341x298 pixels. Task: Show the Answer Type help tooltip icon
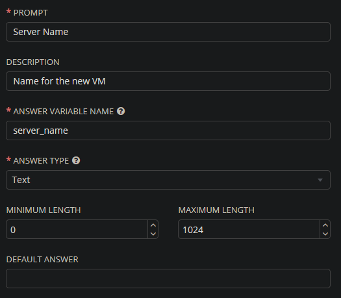click(76, 160)
